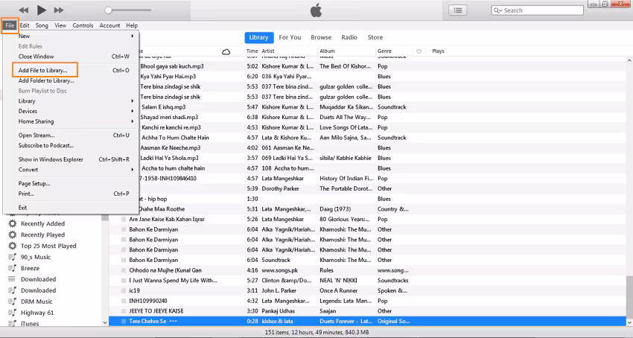Toggle the checkbox for Chhodo na Mujhe
This screenshot has height=338, width=633.
point(124,270)
